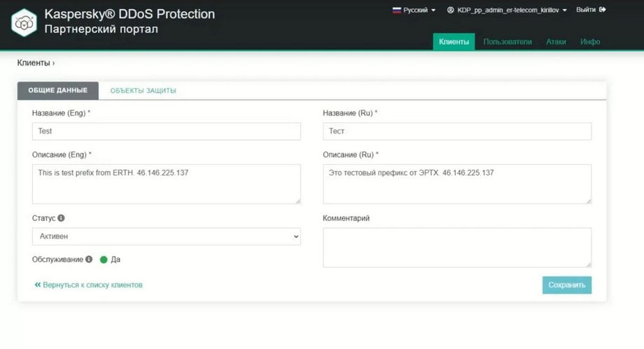Click the Russian flag language icon

(x=396, y=10)
